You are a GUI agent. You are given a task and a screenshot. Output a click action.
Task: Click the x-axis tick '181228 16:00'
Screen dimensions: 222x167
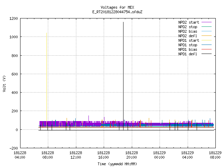click(103, 155)
